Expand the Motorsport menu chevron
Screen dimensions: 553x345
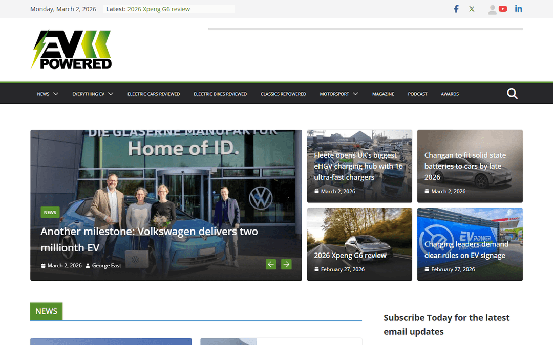click(355, 94)
